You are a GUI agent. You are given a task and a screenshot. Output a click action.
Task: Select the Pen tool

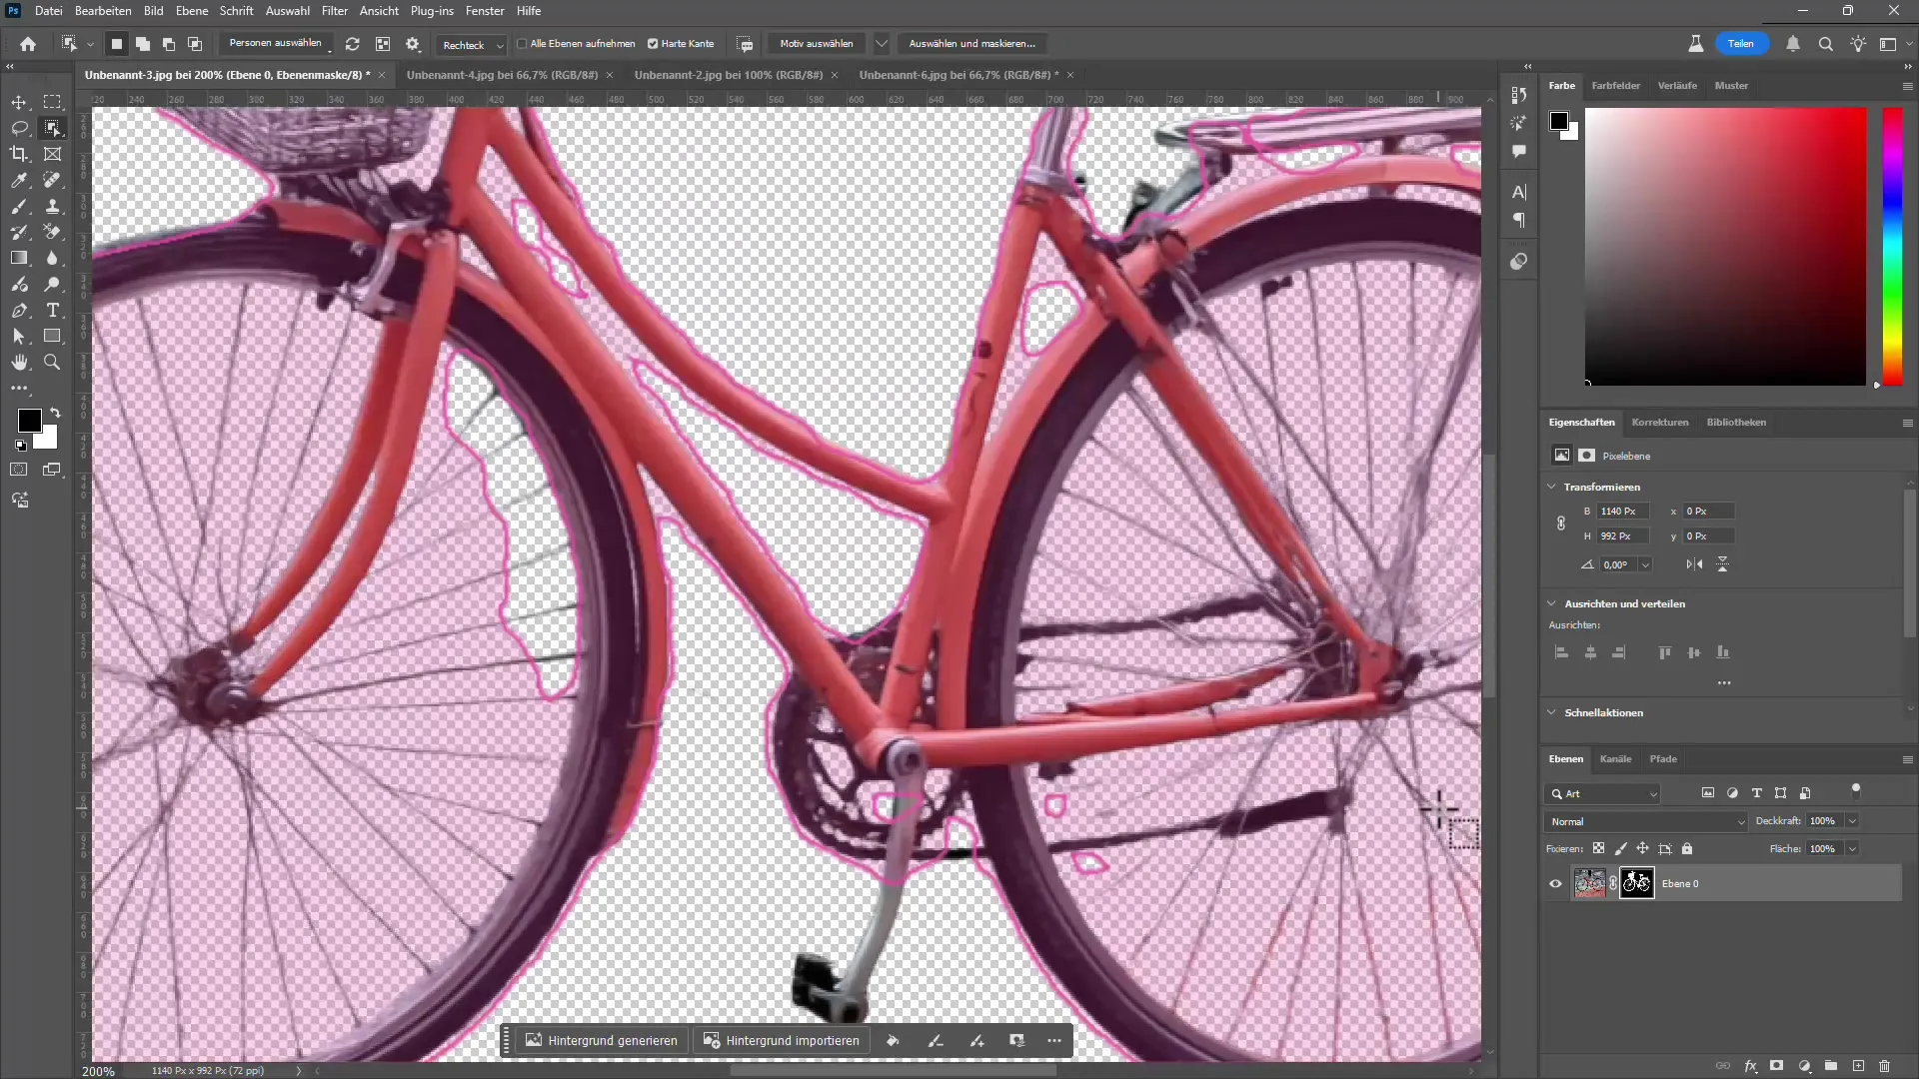[19, 311]
